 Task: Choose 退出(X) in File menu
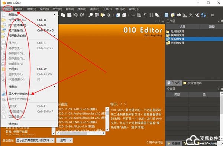point(29,124)
